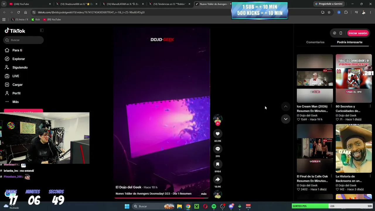Viewport: 375px width, 211px height.
Task: Focus the TikTok Buscar search box
Action: (x=24, y=40)
